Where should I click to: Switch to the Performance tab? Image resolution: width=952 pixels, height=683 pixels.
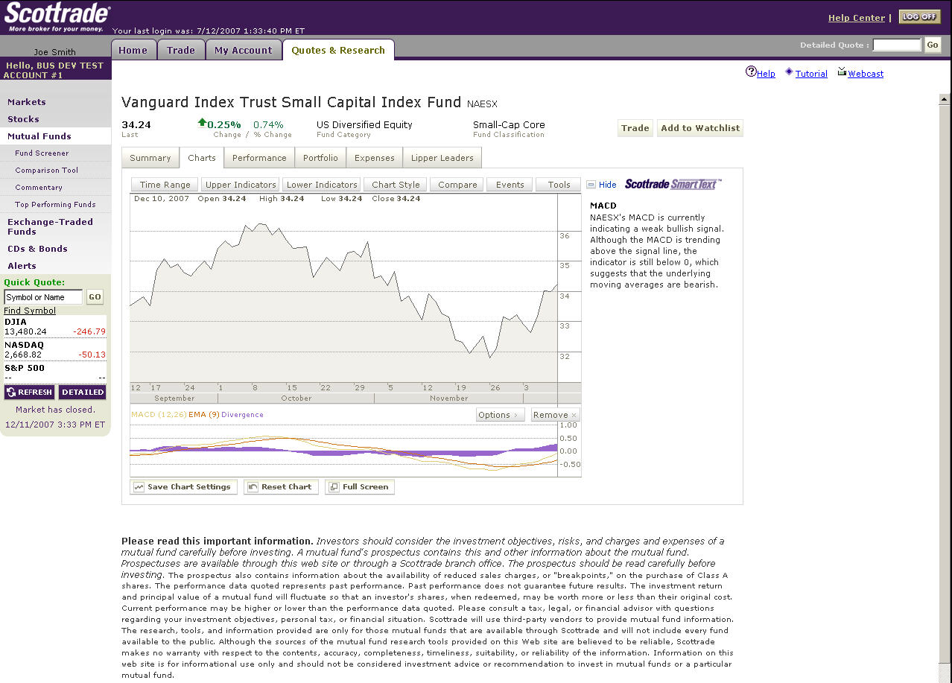click(x=259, y=158)
